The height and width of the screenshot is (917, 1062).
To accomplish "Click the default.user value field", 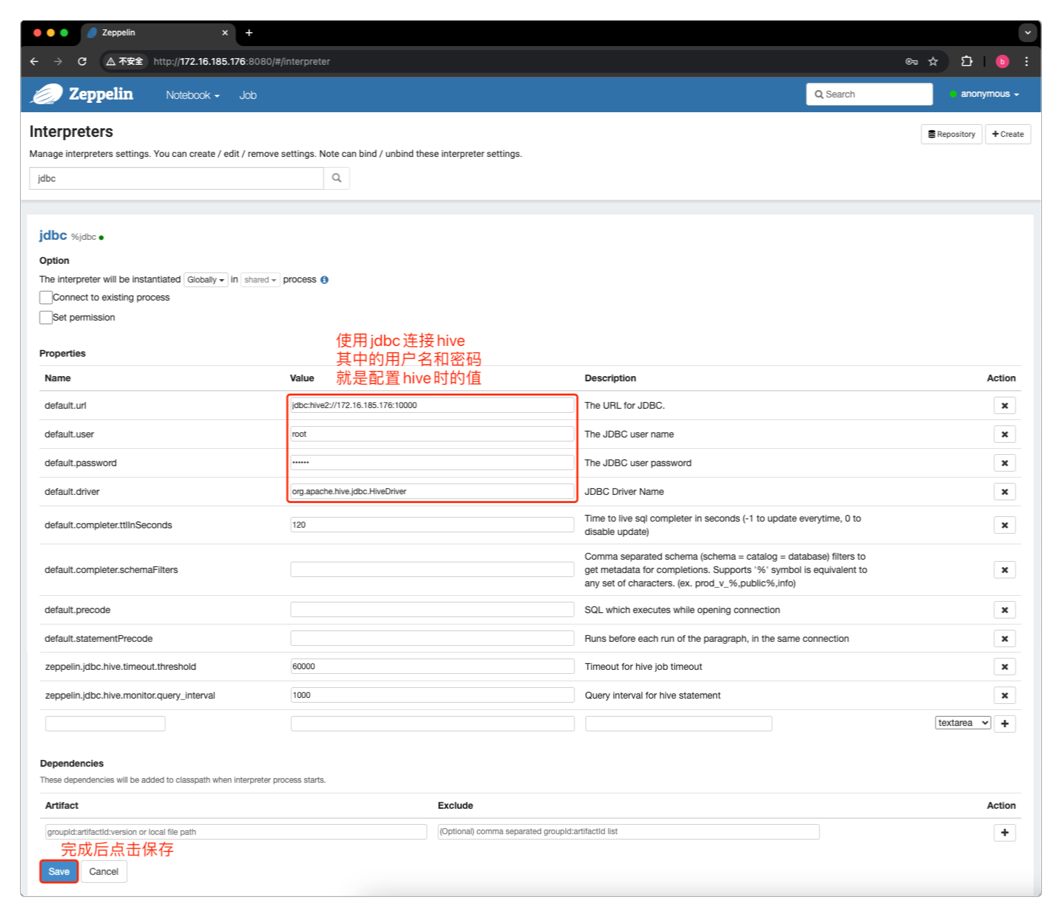I will coord(432,434).
